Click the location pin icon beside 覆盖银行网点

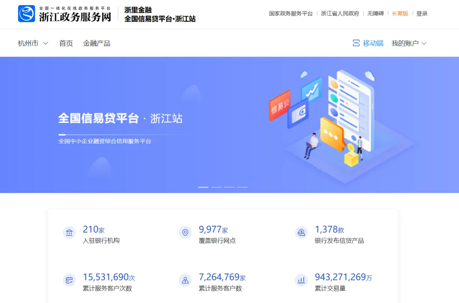click(x=185, y=233)
